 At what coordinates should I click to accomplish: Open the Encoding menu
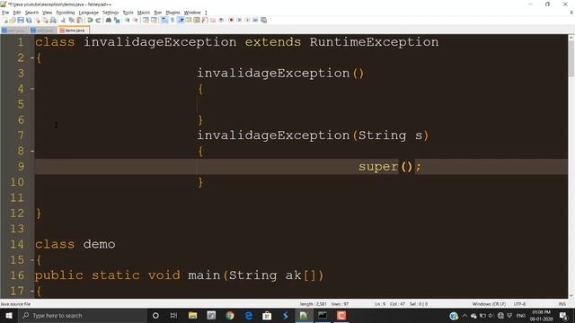tap(66, 13)
